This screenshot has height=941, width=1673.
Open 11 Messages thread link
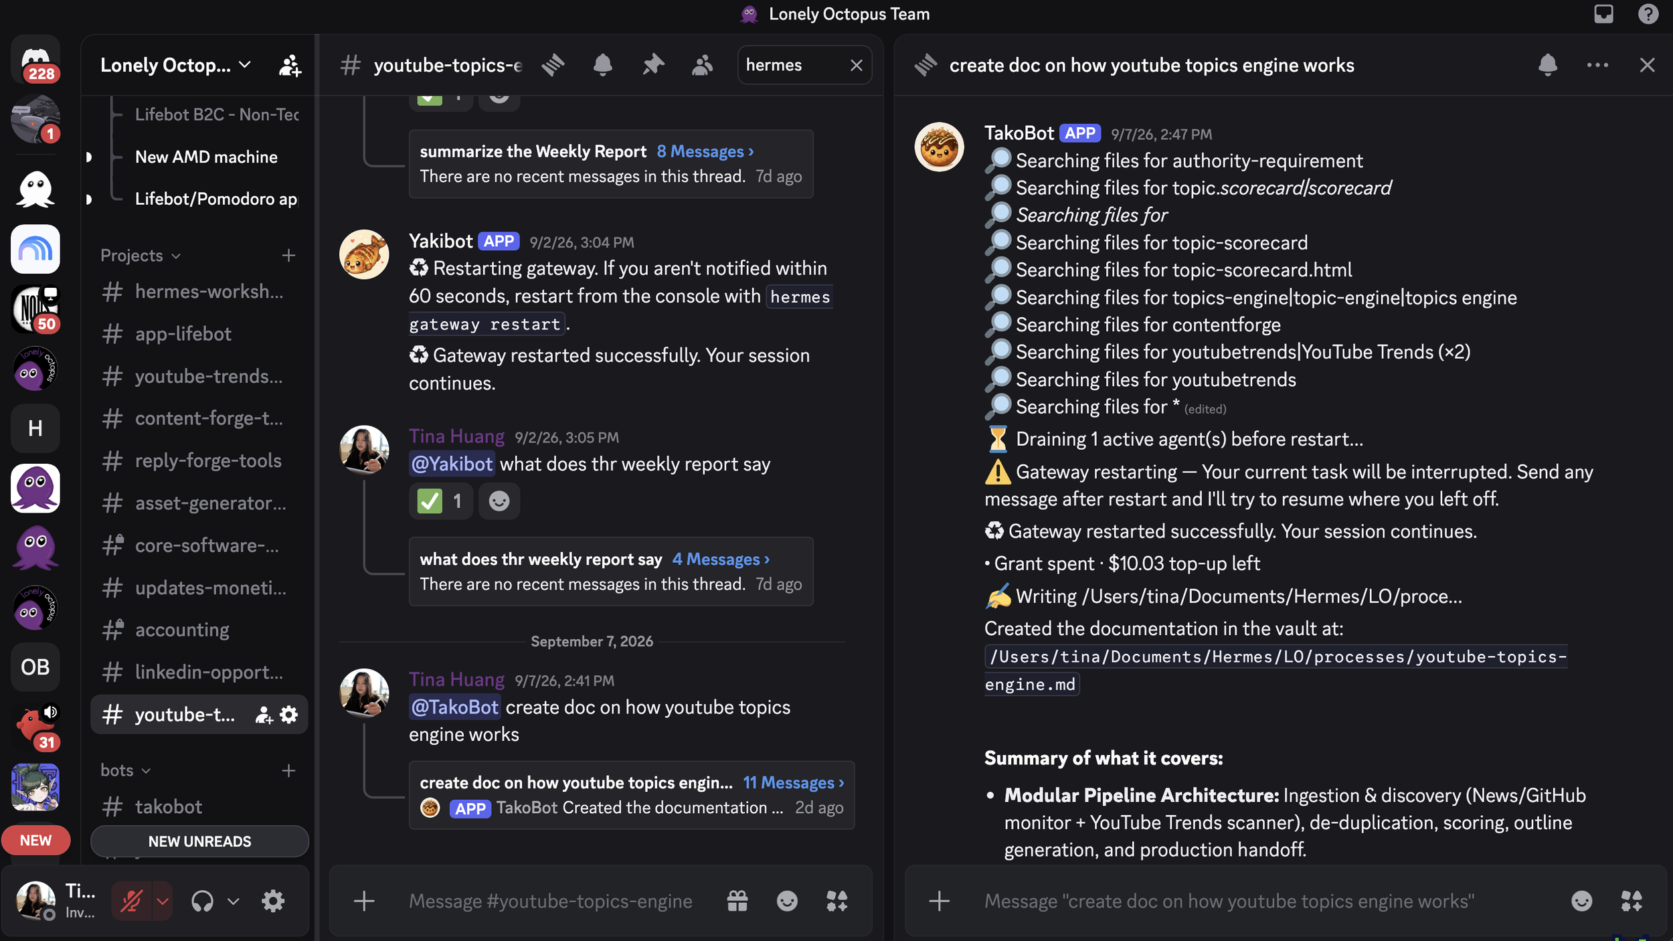pyautogui.click(x=794, y=782)
